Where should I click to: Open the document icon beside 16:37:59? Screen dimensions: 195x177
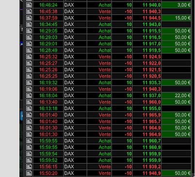tap(29, 18)
